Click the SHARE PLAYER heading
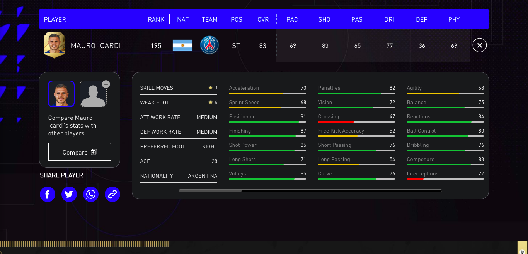This screenshot has width=528, height=254. click(x=61, y=175)
